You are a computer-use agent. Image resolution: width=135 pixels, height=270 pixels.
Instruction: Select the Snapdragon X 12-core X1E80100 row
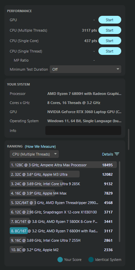point(63,212)
